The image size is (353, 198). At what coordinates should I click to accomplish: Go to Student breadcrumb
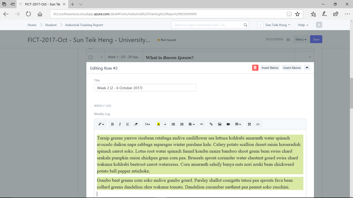[x=51, y=25]
